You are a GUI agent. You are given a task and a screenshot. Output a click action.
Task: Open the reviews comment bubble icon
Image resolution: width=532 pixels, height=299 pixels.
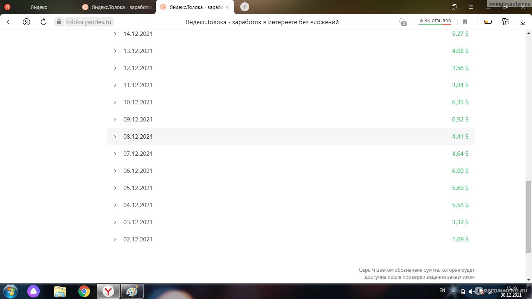(x=402, y=22)
